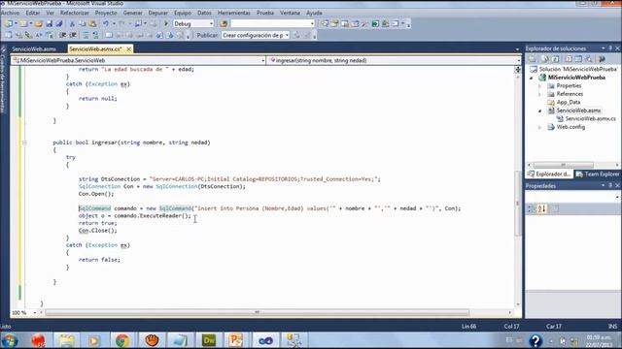Click the categorized view icon in Propiedades
The image size is (622, 349).
tap(532, 208)
